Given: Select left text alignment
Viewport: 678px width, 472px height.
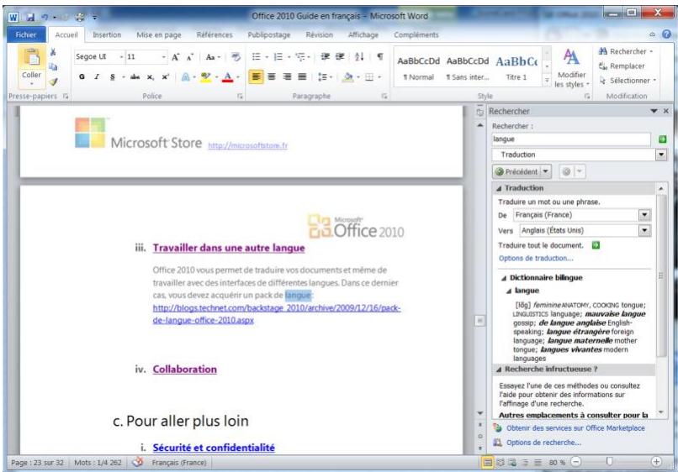Looking at the screenshot, I should 256,77.
